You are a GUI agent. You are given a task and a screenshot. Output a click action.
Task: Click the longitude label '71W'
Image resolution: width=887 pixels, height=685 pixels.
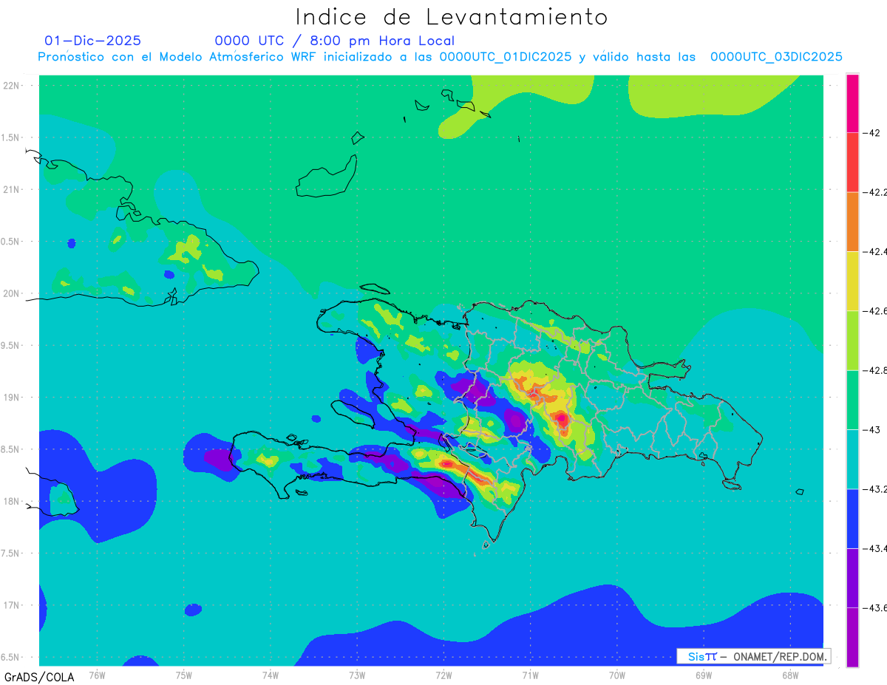click(530, 675)
